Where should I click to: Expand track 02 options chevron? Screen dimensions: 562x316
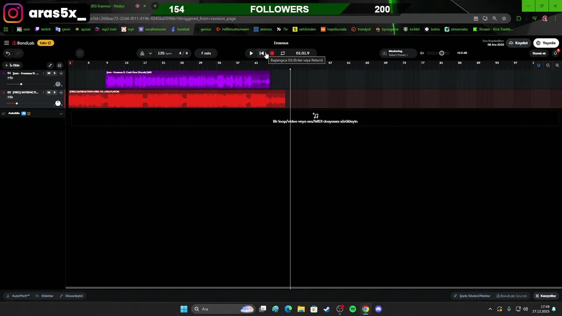tap(61, 93)
